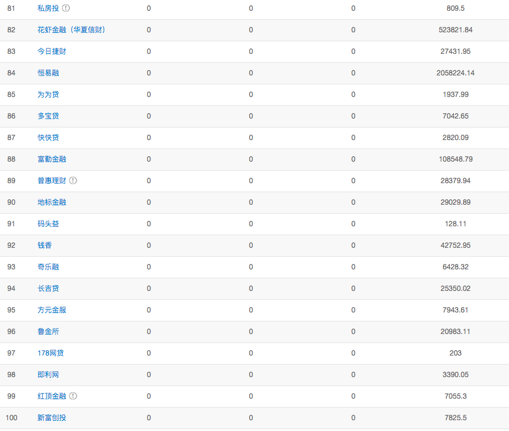The height and width of the screenshot is (431, 509).
Task: Visit the 今日捷财 platform page
Action: point(51,51)
